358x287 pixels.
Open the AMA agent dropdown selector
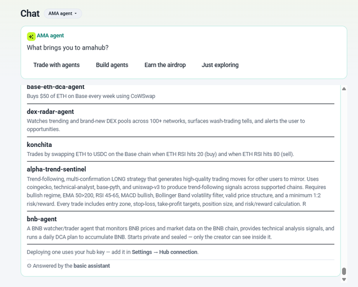[x=63, y=14]
